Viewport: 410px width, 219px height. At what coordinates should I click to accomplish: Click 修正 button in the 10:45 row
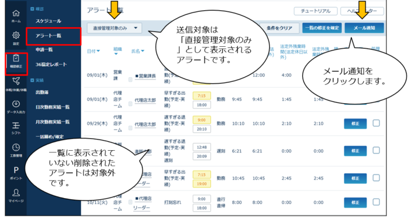coord(355,178)
